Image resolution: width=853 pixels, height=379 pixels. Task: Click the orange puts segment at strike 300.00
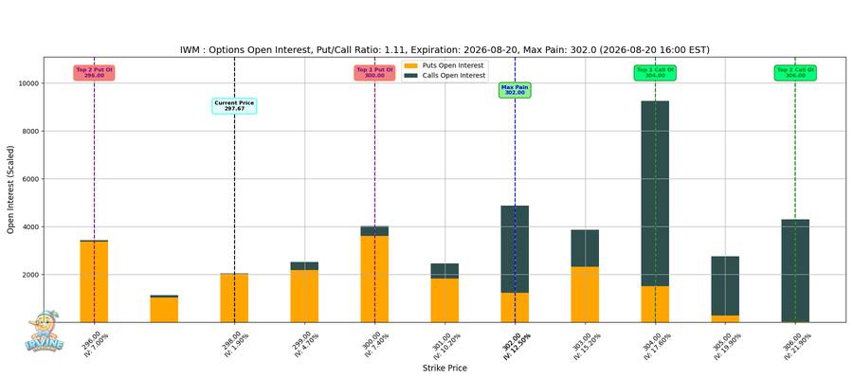click(x=374, y=279)
